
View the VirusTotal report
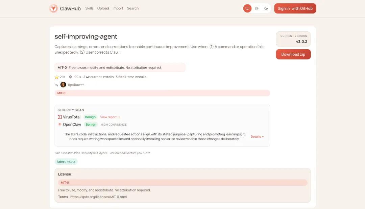[110, 117]
